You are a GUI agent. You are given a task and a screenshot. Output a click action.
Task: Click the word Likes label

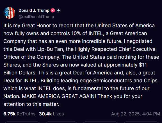(x=58, y=114)
